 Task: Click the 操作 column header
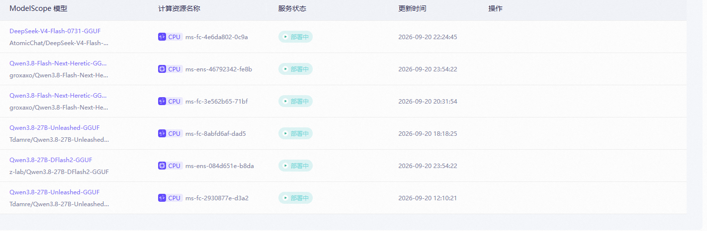496,9
